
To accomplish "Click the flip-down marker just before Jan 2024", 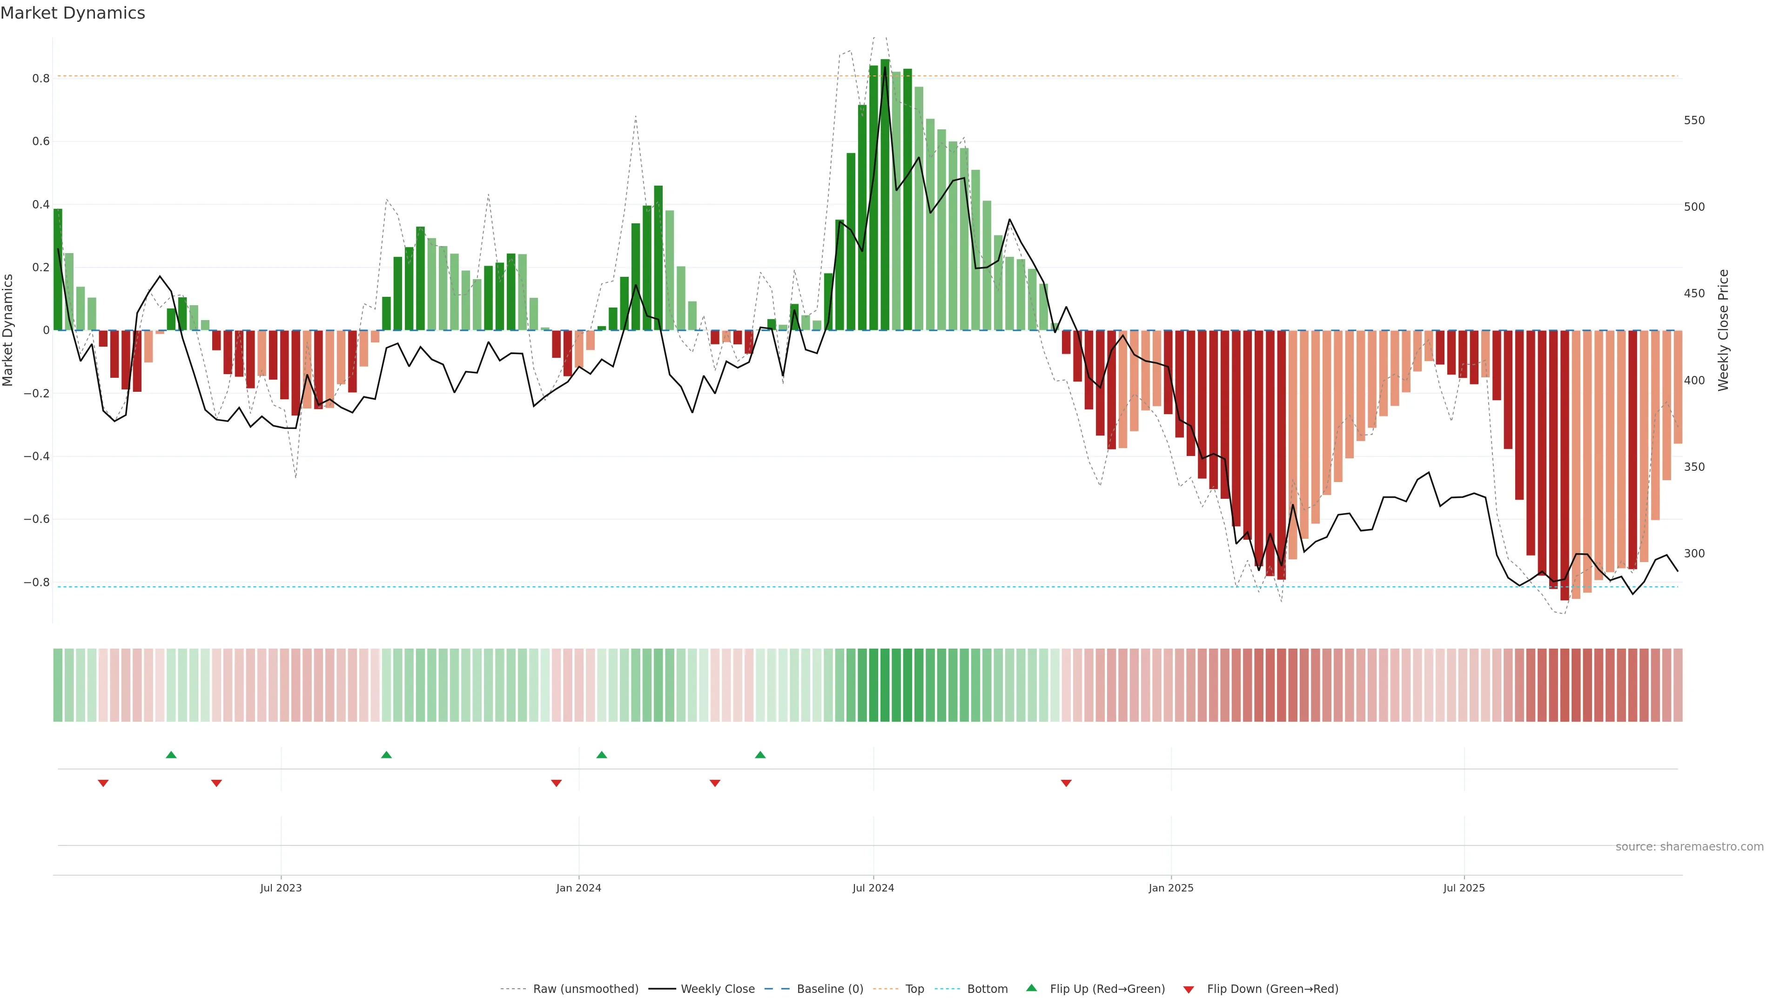I will tap(557, 783).
